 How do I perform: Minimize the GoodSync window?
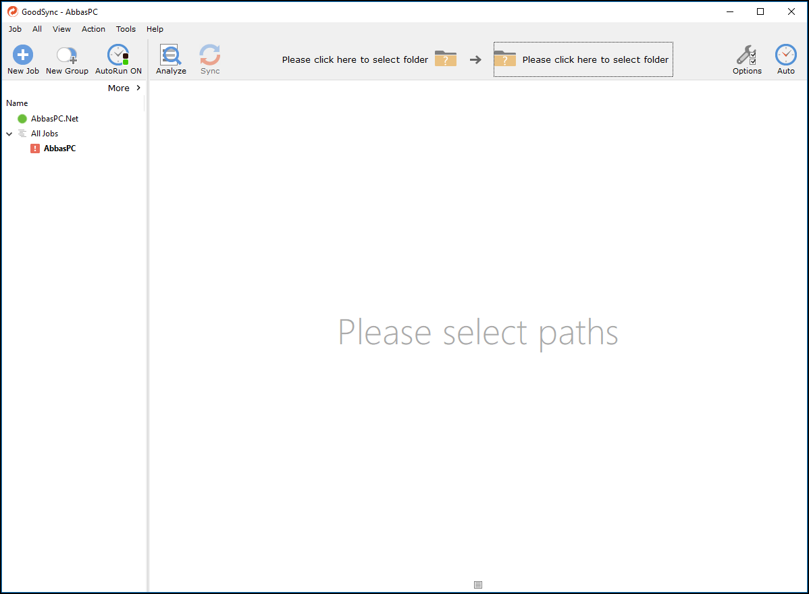(729, 11)
